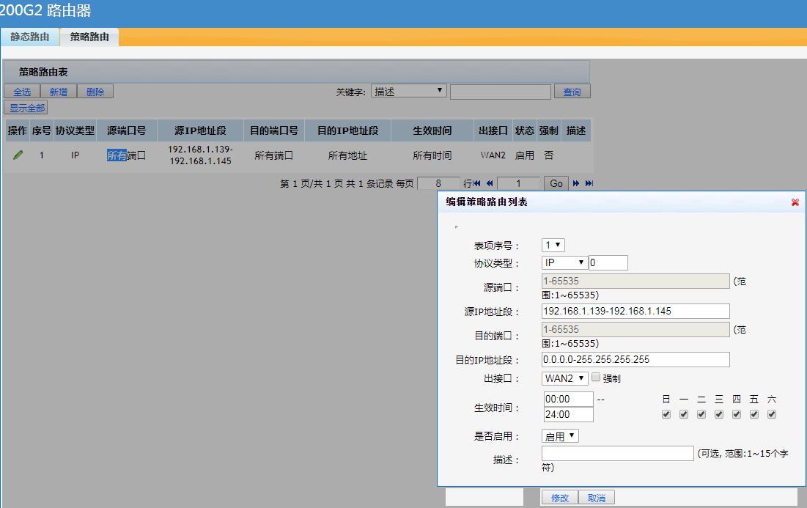Switch to the 静态路由 tab
The width and height of the screenshot is (807, 508).
pos(30,36)
